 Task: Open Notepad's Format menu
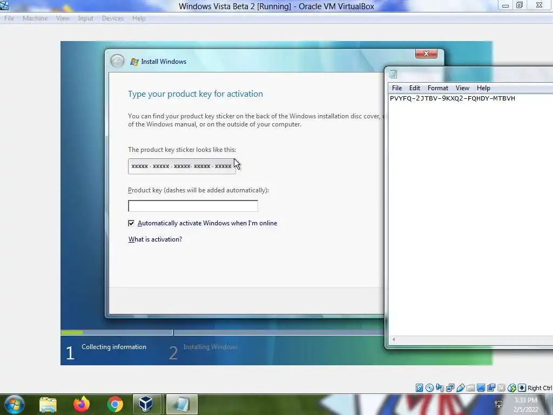point(437,88)
